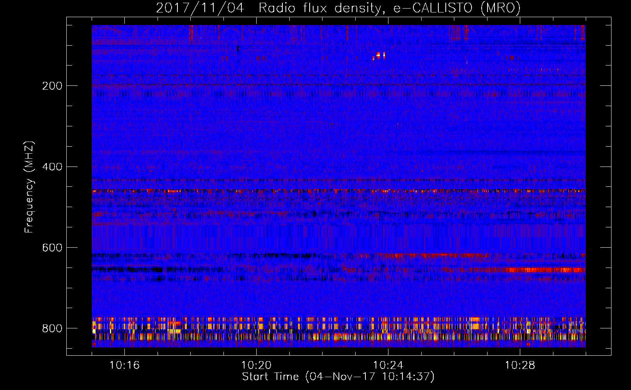Click the 10:20 time tick label

pos(256,365)
